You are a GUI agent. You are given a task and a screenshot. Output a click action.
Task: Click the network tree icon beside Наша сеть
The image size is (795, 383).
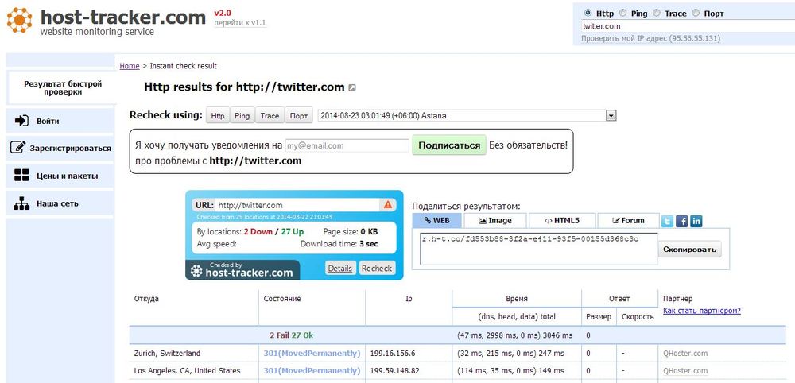[21, 203]
